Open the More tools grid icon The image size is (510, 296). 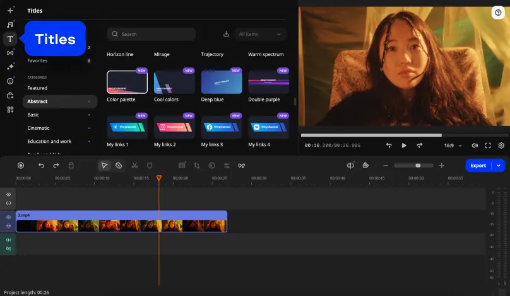point(10,110)
